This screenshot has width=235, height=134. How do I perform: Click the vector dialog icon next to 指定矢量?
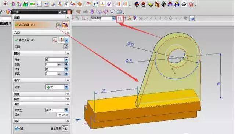tap(55, 40)
